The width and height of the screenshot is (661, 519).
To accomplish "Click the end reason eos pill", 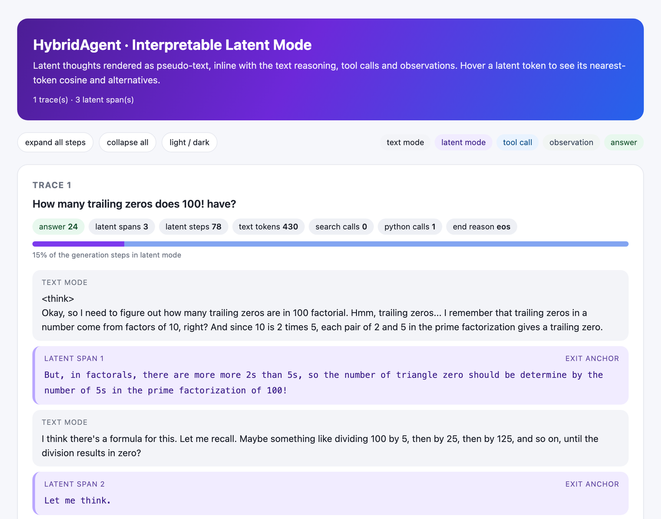I will tap(482, 227).
